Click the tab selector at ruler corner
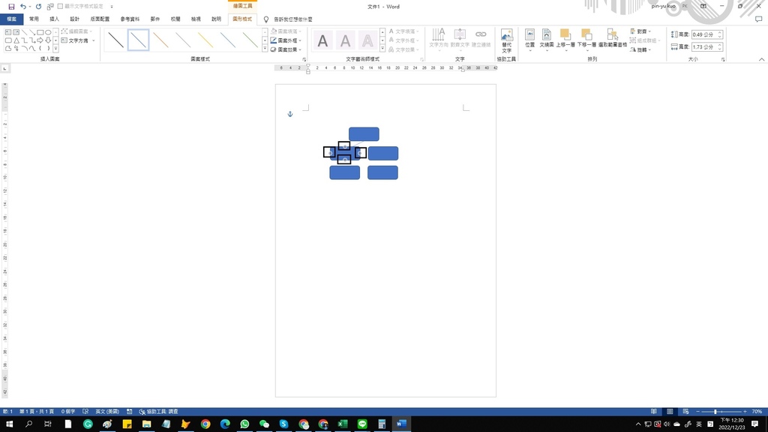The height and width of the screenshot is (432, 768). point(5,68)
